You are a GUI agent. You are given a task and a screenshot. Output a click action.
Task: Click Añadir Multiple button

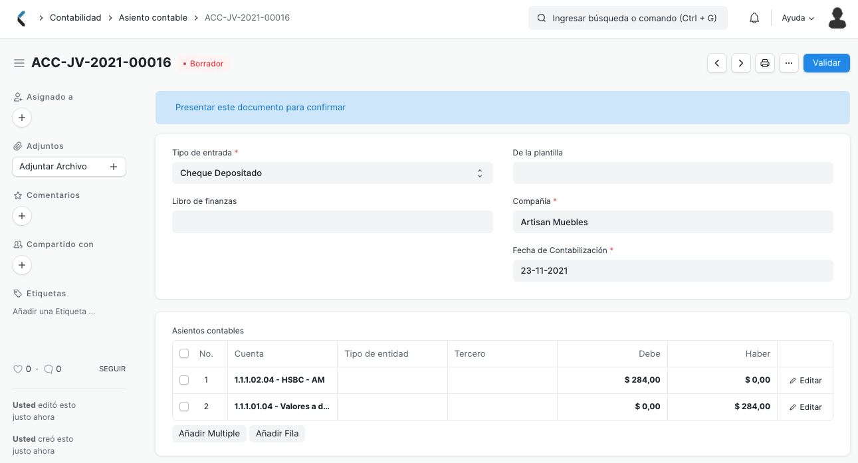(x=209, y=434)
